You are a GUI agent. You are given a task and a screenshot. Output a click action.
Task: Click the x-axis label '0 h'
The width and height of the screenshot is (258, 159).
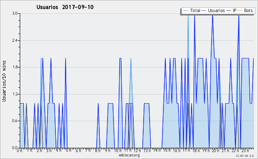click(20, 150)
